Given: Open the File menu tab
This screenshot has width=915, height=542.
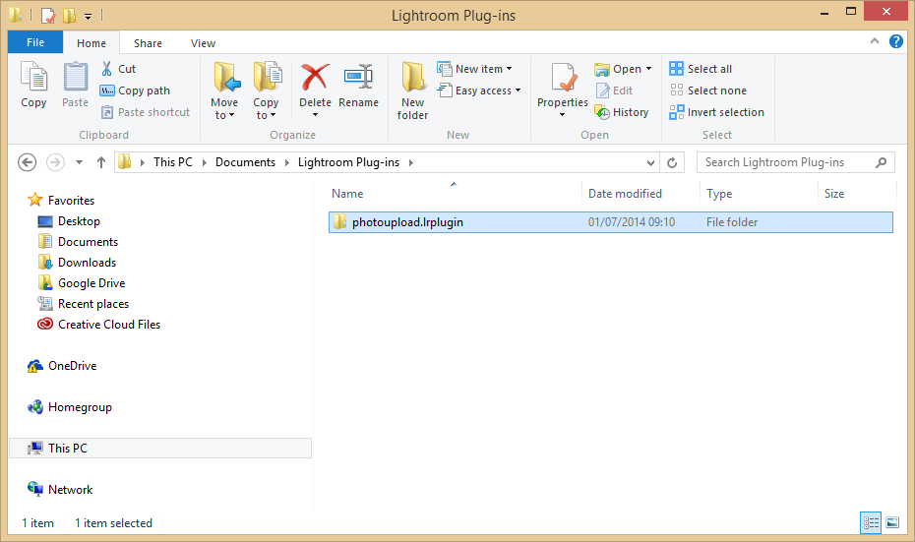Looking at the screenshot, I should [35, 42].
